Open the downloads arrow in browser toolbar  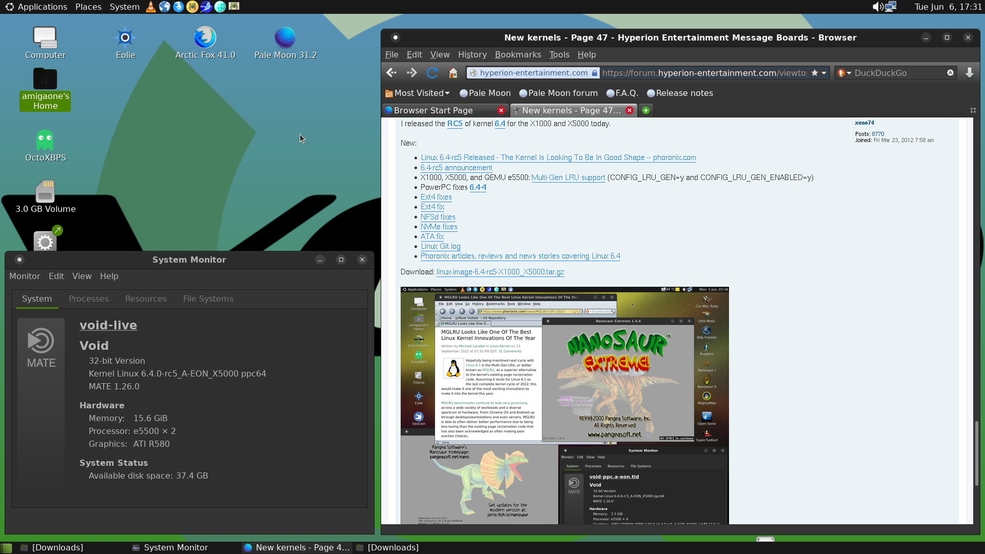(x=969, y=73)
